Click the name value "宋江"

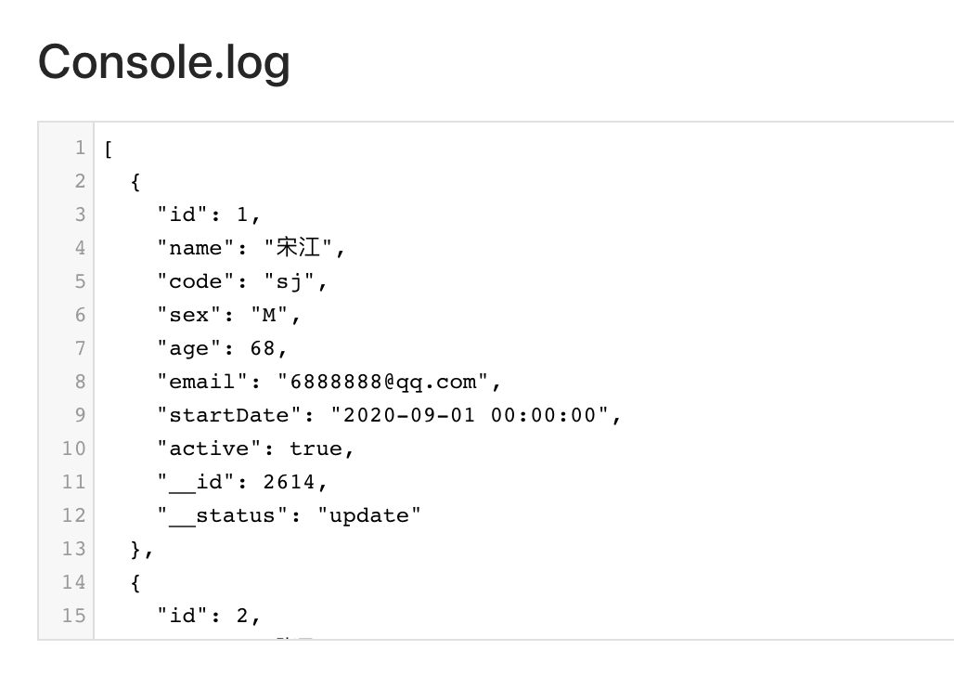pos(303,248)
